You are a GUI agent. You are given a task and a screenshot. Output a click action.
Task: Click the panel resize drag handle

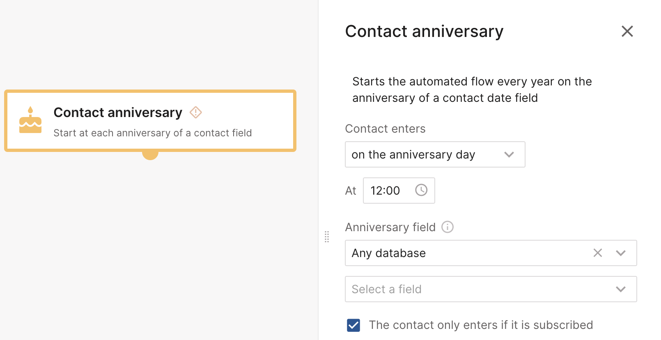coord(327,237)
